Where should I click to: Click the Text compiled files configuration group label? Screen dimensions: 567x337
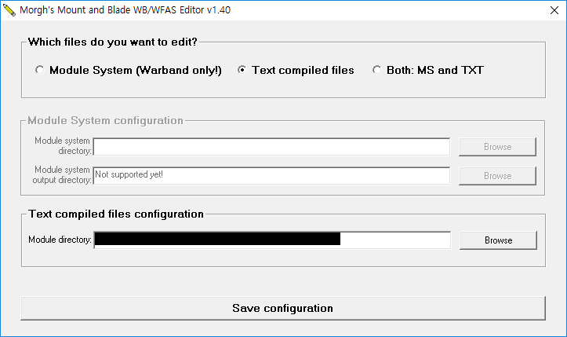(116, 214)
